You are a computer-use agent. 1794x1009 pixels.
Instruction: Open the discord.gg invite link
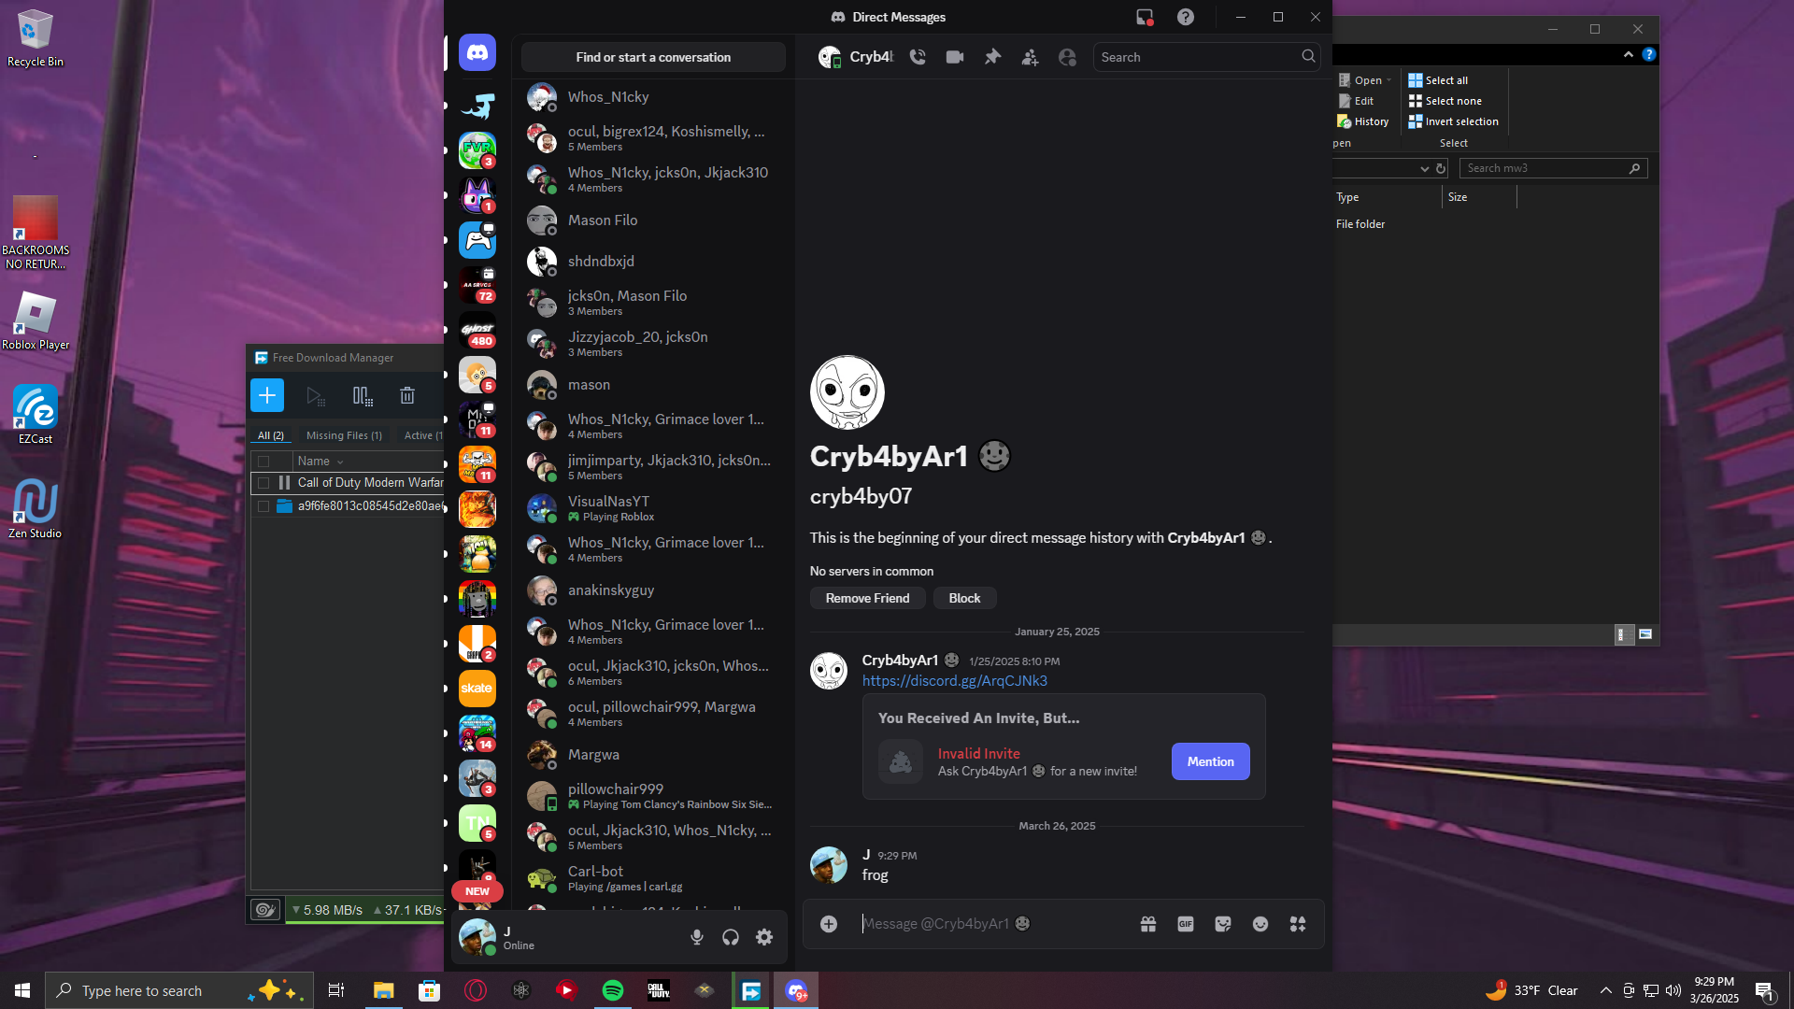coord(954,681)
